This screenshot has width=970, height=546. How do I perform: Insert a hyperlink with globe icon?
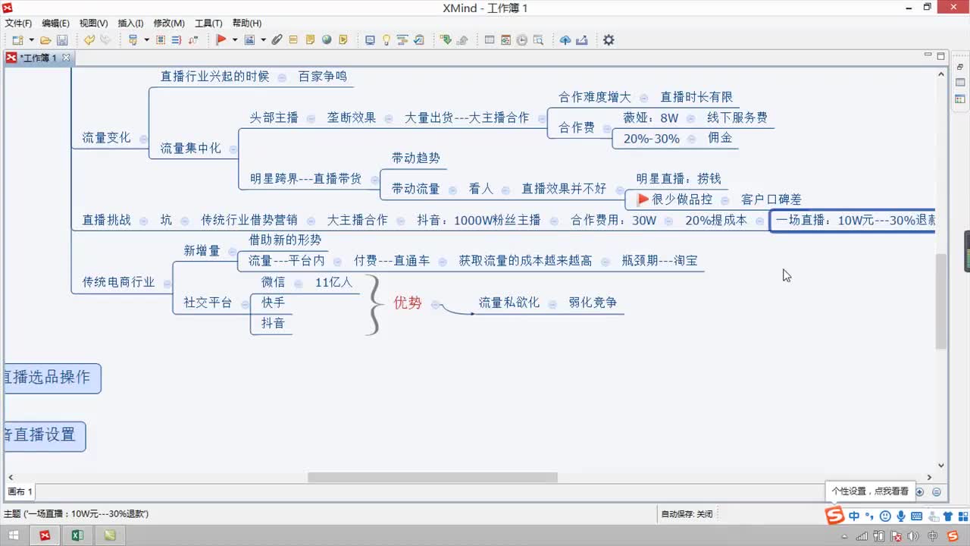327,39
